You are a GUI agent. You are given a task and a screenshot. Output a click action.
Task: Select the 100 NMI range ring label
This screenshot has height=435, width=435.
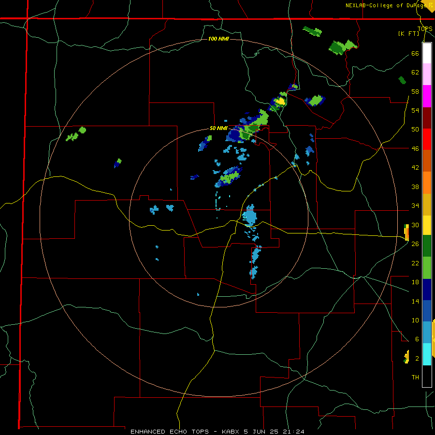218,39
